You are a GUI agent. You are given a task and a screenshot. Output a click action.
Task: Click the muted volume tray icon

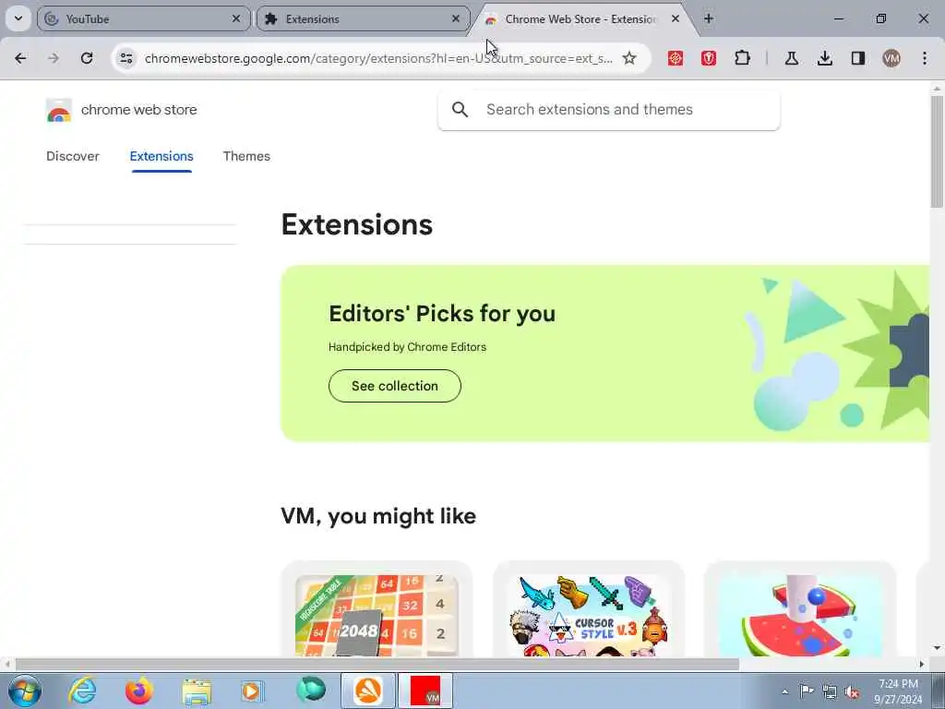click(x=852, y=691)
